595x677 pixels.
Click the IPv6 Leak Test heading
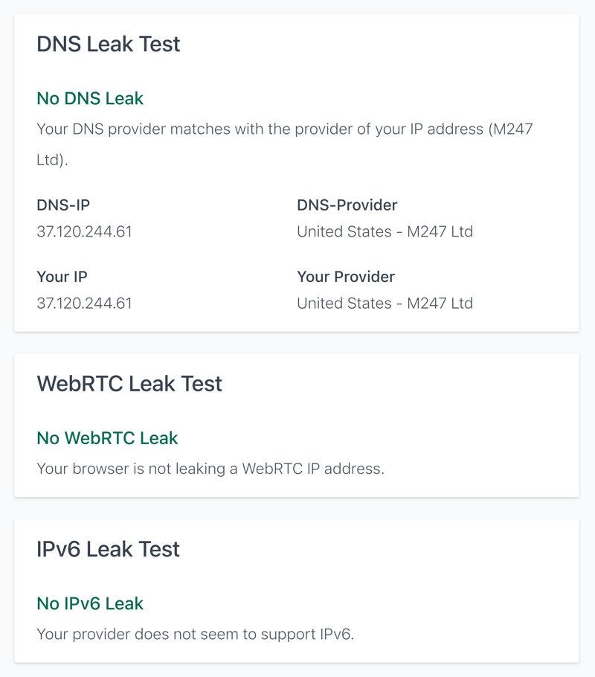click(108, 549)
